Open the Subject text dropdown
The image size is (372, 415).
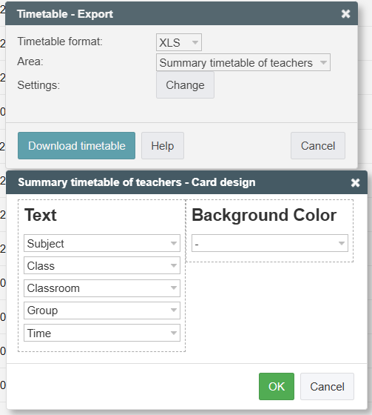[102, 243]
